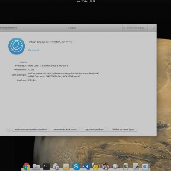Go back to all settings
171x171 pixels.
9,28
